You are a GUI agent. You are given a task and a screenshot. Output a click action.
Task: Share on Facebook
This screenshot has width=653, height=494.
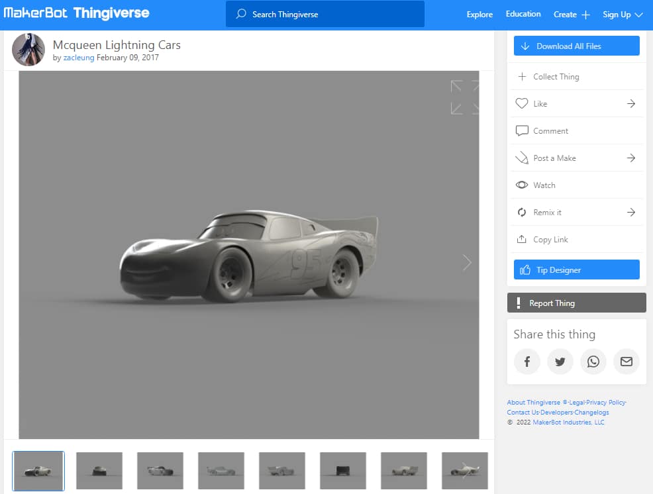(527, 362)
